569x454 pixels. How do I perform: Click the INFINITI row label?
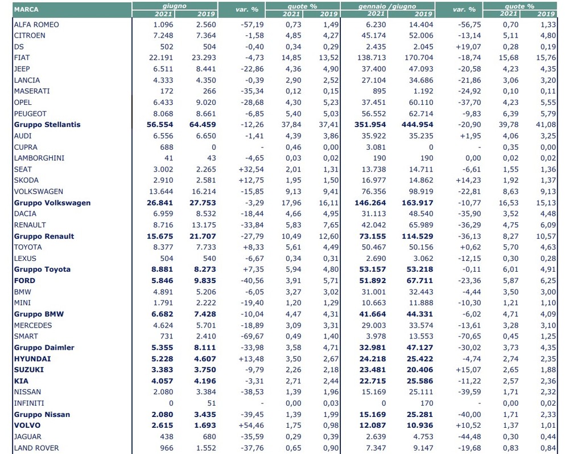click(x=29, y=403)
